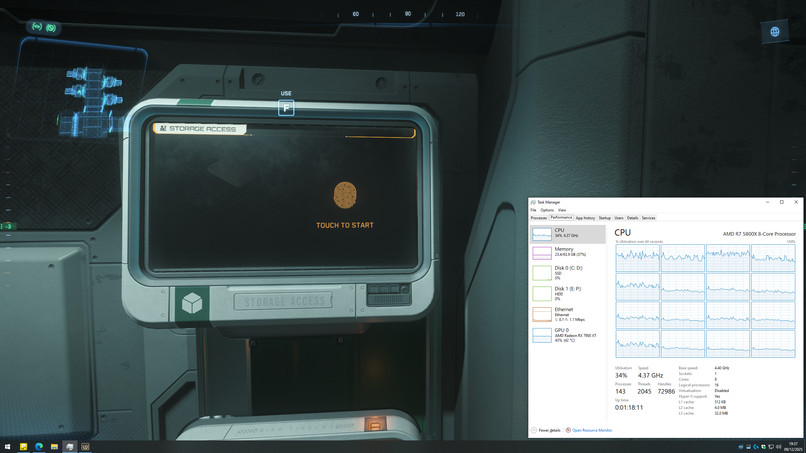Open the View menu
This screenshot has height=453, width=806.
pos(562,210)
